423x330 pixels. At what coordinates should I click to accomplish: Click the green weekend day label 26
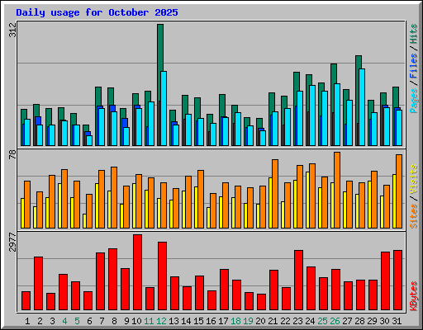point(335,321)
